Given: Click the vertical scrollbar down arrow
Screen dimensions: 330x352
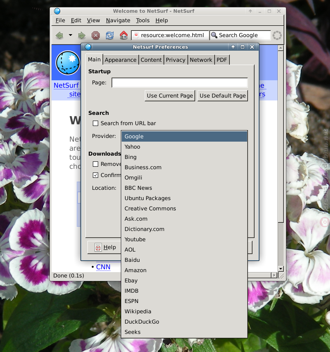Looking at the screenshot, I should pyautogui.click(x=280, y=269).
